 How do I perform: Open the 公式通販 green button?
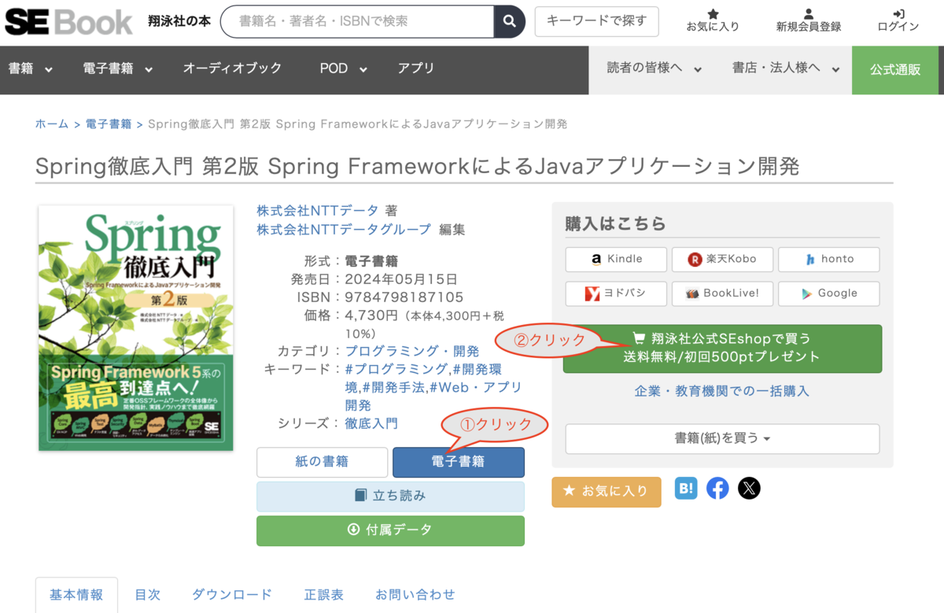895,70
